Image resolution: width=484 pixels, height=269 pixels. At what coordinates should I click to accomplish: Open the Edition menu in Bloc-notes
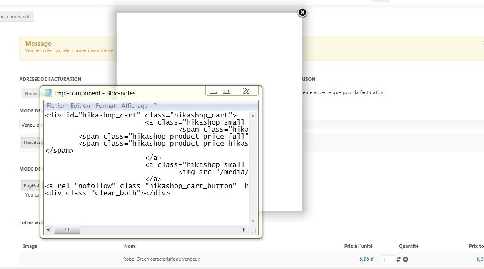(x=80, y=106)
